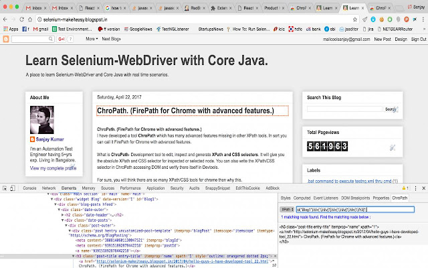This screenshot has width=428, height=268.
Task: Click the wrench icon beside blog Search button
Action: click(396, 110)
